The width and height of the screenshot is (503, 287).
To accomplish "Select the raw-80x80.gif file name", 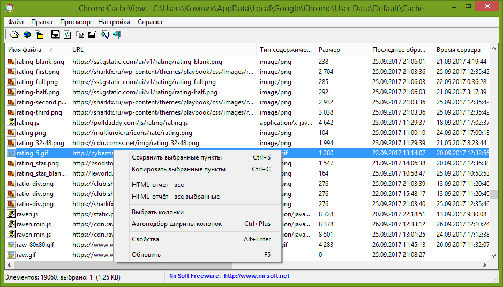I will pos(35,245).
